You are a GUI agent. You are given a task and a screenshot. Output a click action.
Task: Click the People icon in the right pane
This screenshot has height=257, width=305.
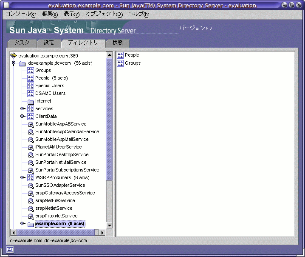point(120,55)
